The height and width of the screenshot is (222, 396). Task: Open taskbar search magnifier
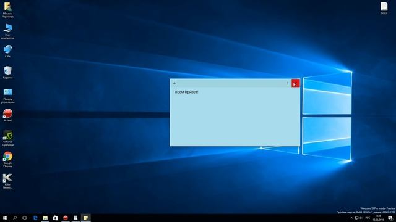15,218
